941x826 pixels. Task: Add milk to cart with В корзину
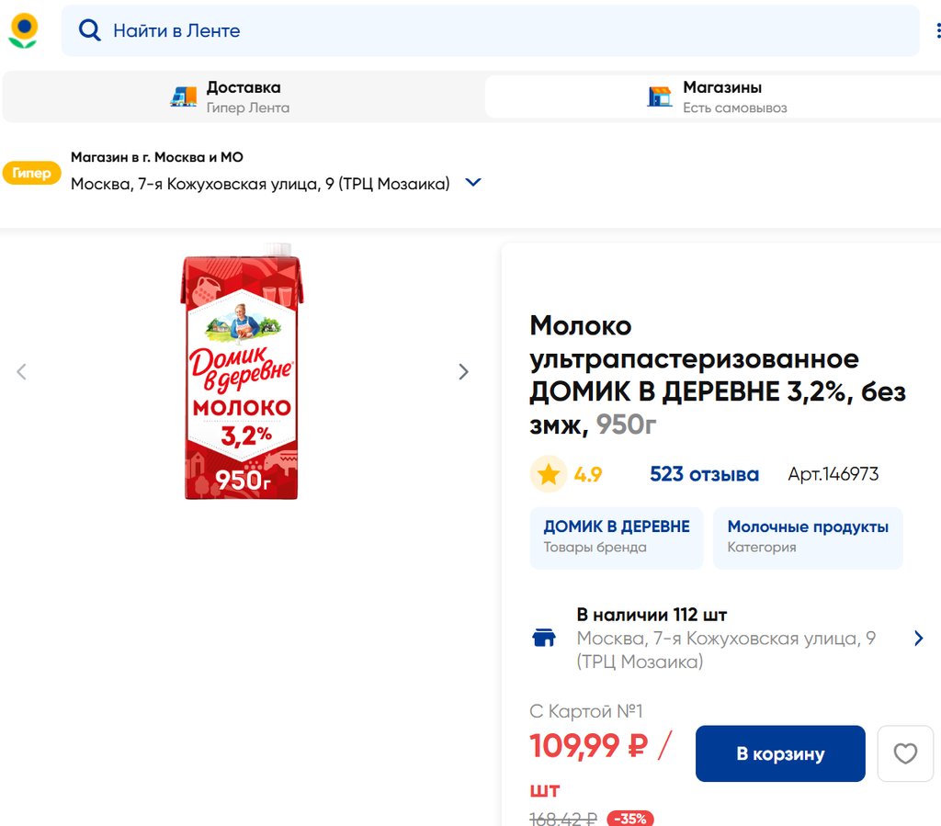(x=780, y=754)
